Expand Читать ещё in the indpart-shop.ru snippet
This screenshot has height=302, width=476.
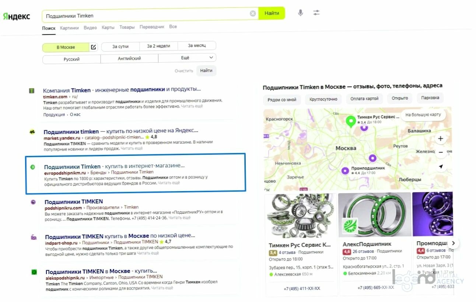pyautogui.click(x=148, y=253)
